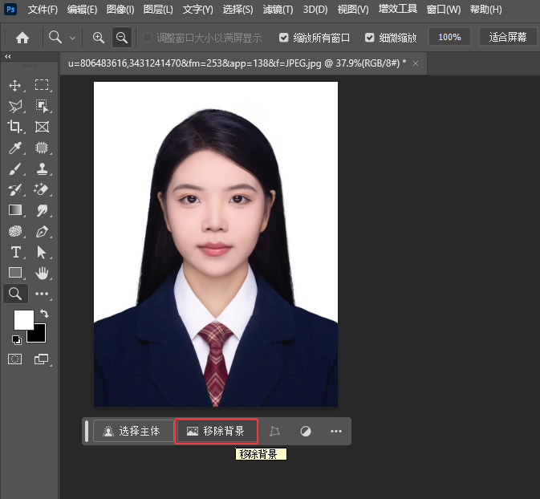The image size is (540, 499).
Task: Enable 调整窗口大小以满屏显示 checkbox
Action: click(x=148, y=38)
